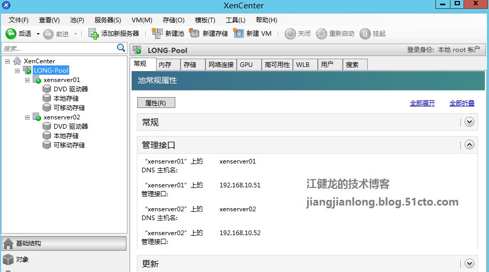Screen dimensions: 489x272
Task: Click the grey Forward arrow icon
Action: (48, 34)
